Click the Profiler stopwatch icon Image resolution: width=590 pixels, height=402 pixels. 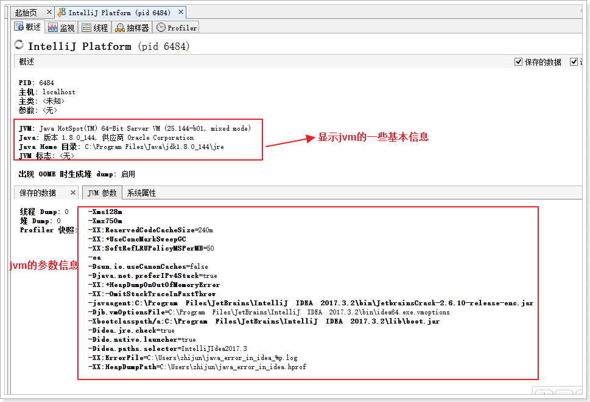click(161, 27)
